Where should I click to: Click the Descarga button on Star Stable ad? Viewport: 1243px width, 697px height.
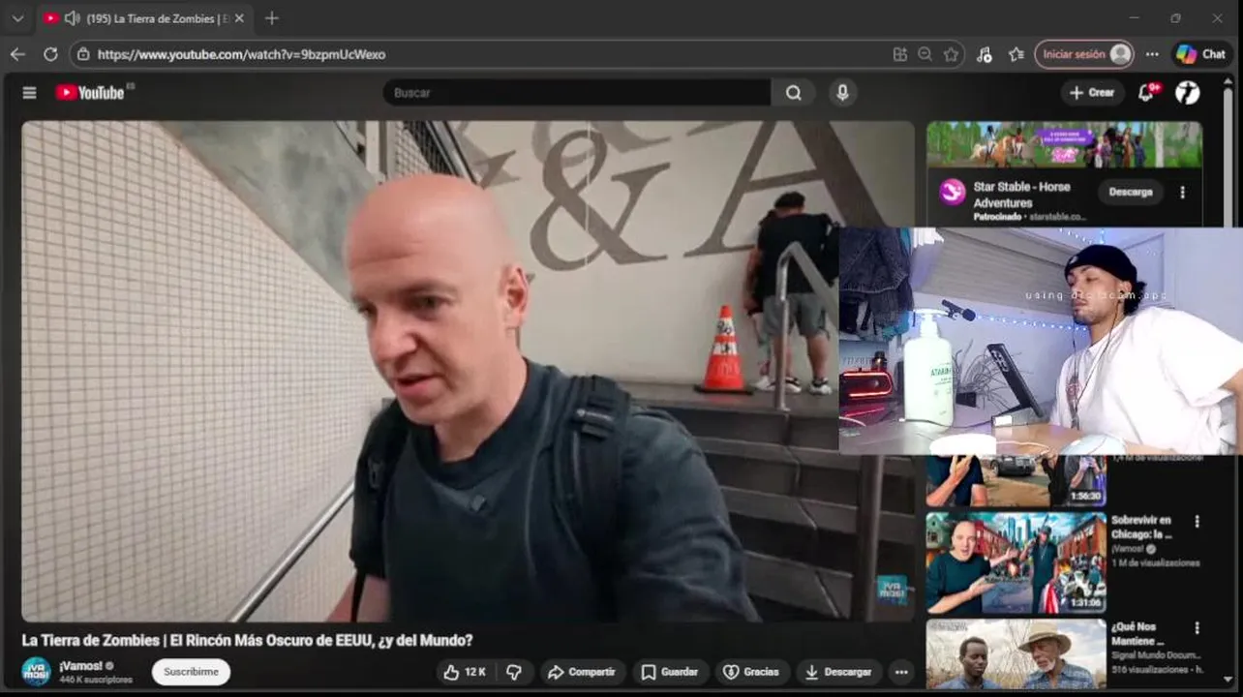[x=1131, y=193]
